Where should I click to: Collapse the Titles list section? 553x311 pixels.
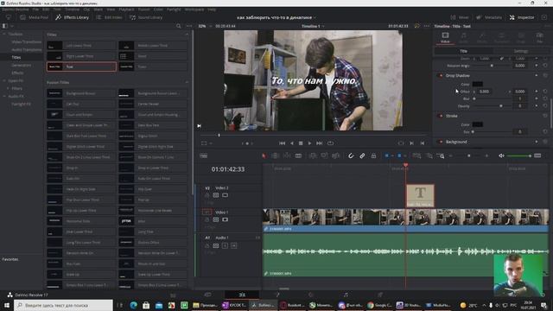[x=187, y=35]
